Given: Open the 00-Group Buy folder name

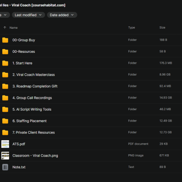Looking at the screenshot, I should (x=24, y=40).
